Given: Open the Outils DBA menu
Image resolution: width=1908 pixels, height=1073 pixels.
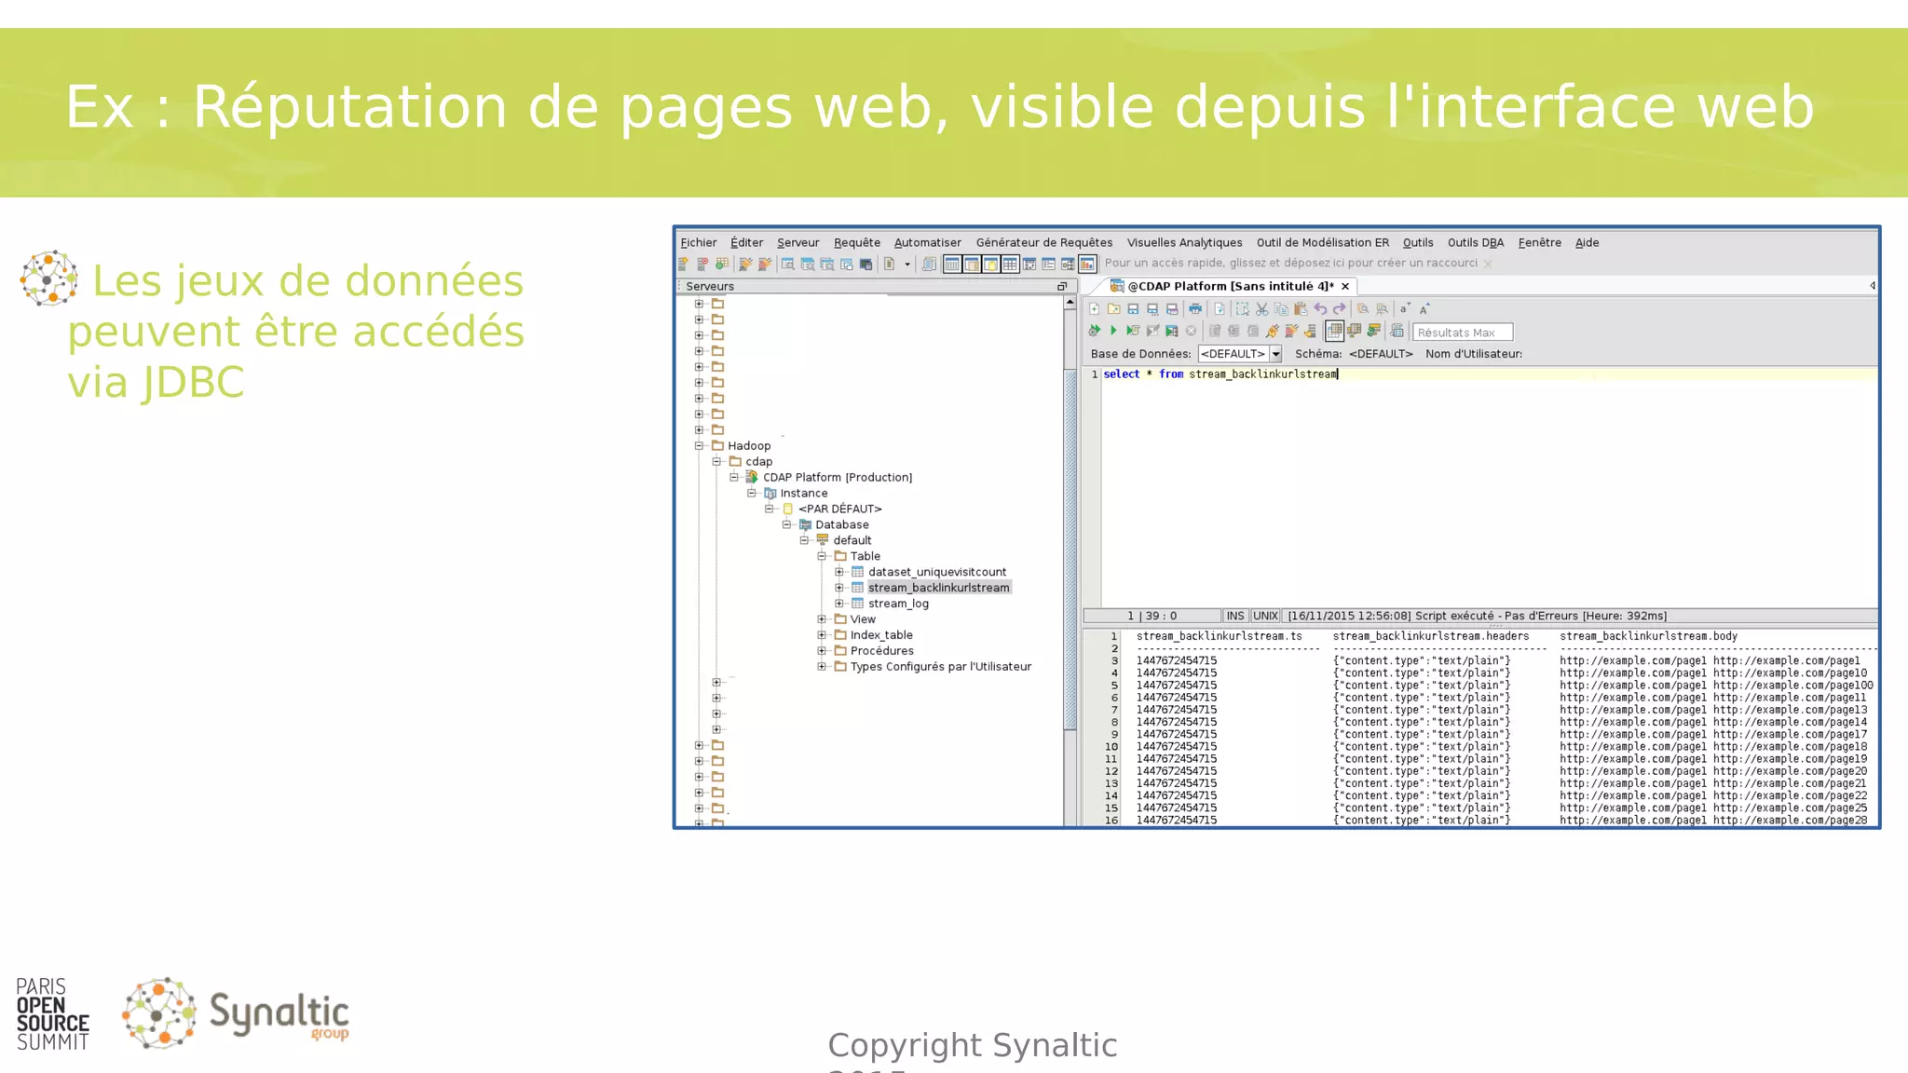Looking at the screenshot, I should click(x=1476, y=242).
